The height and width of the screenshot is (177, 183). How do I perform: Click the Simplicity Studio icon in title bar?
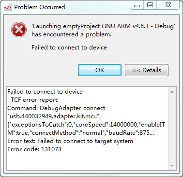(x=8, y=7)
